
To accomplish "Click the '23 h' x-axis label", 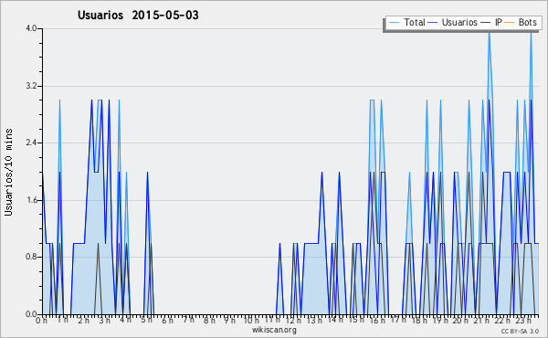I will (x=524, y=321).
